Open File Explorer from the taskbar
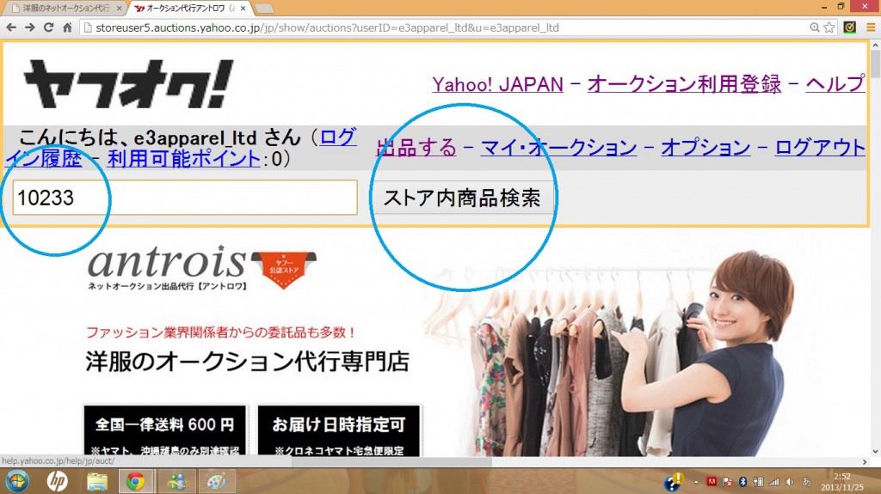 97,482
